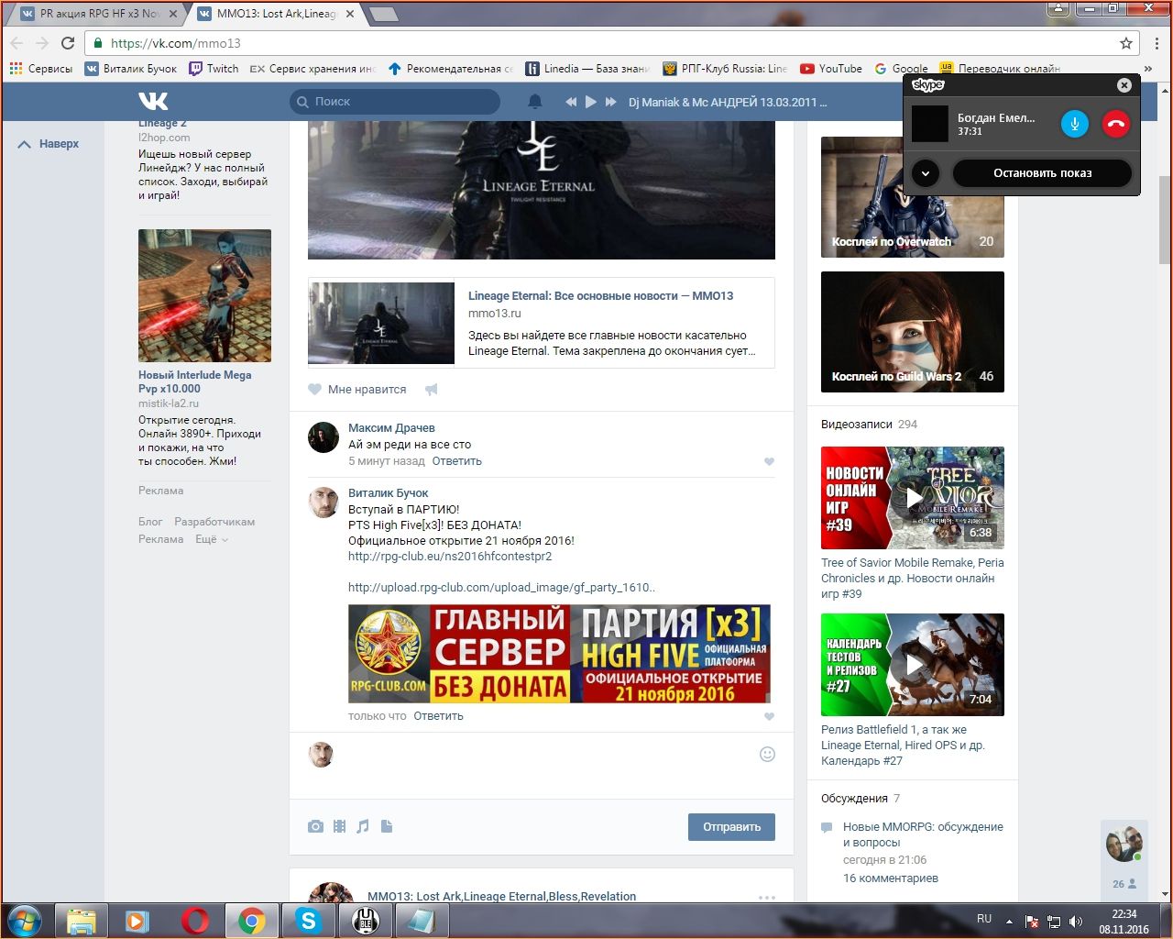Mute the Skype microphone

(x=1075, y=124)
